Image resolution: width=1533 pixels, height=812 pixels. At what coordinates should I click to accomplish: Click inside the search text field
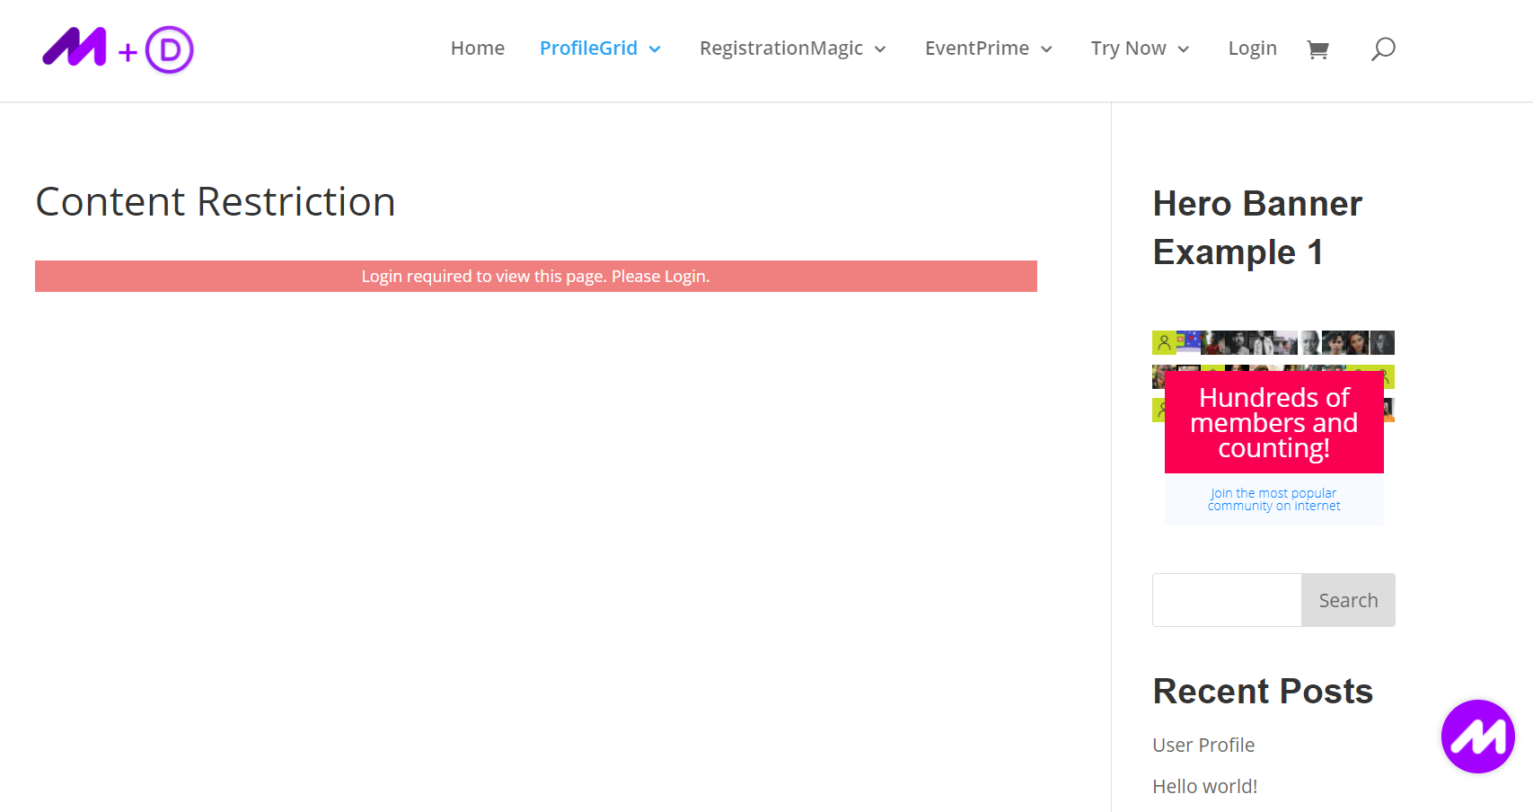click(1226, 599)
